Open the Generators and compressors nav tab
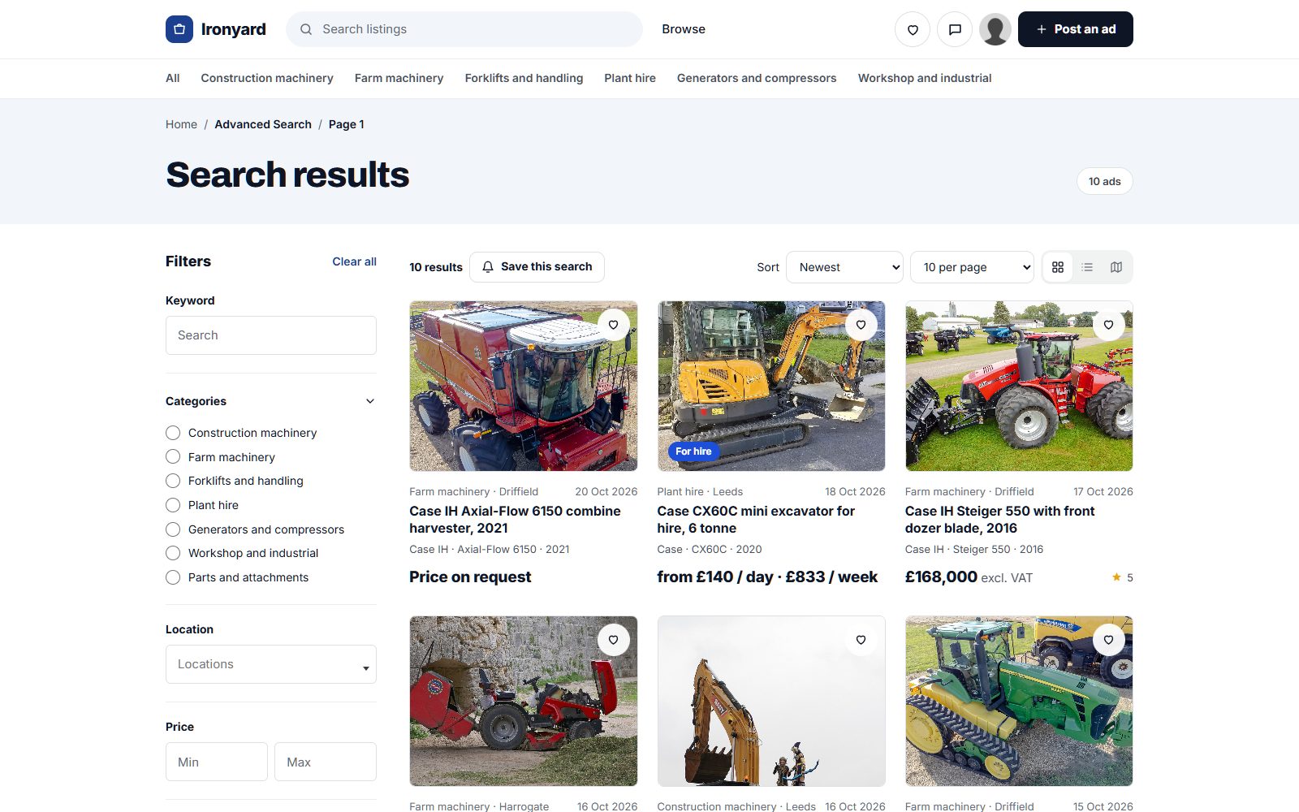1299x812 pixels. click(x=757, y=78)
